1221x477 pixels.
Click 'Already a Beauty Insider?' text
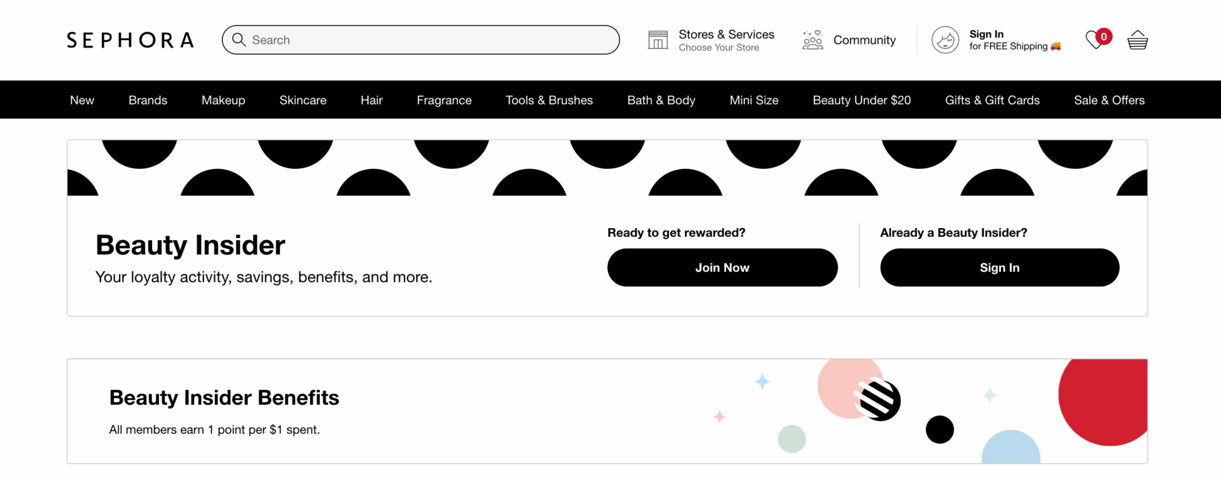click(954, 232)
